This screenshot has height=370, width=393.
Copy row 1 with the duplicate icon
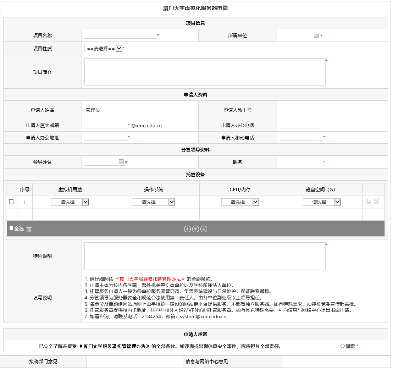coord(368,201)
